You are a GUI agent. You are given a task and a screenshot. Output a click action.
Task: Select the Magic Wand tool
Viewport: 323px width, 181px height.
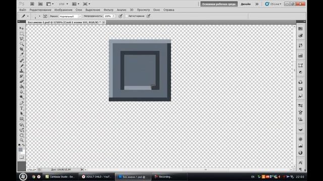pos(21,44)
